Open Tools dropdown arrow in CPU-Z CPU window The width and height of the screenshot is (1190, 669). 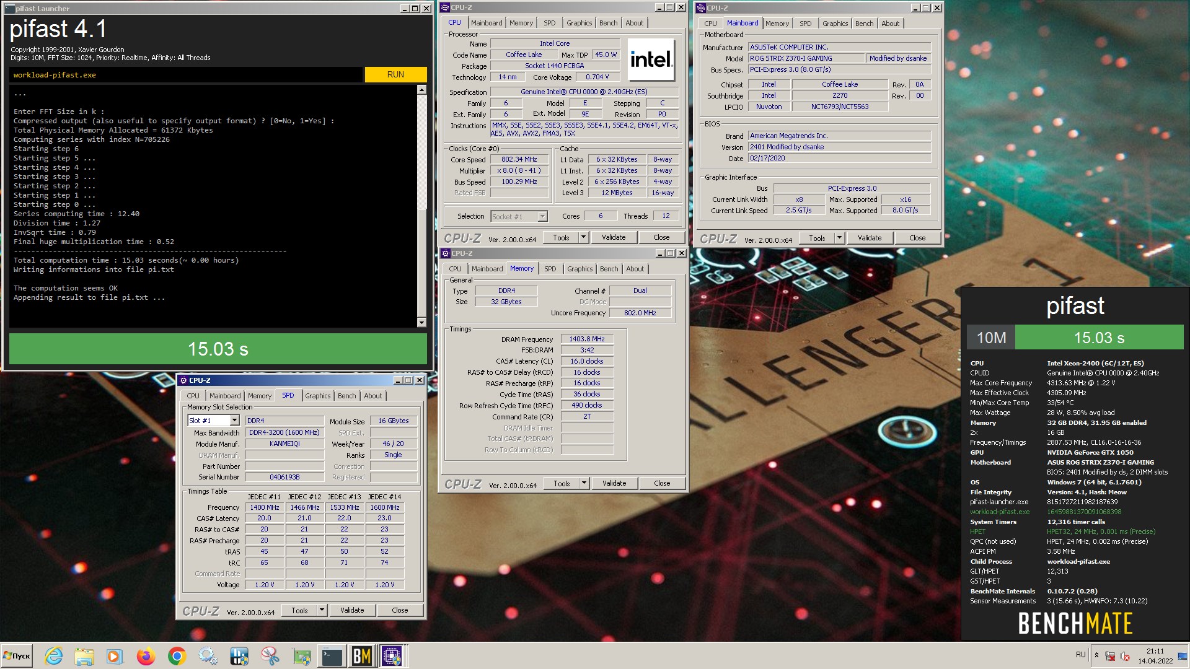pyautogui.click(x=583, y=237)
